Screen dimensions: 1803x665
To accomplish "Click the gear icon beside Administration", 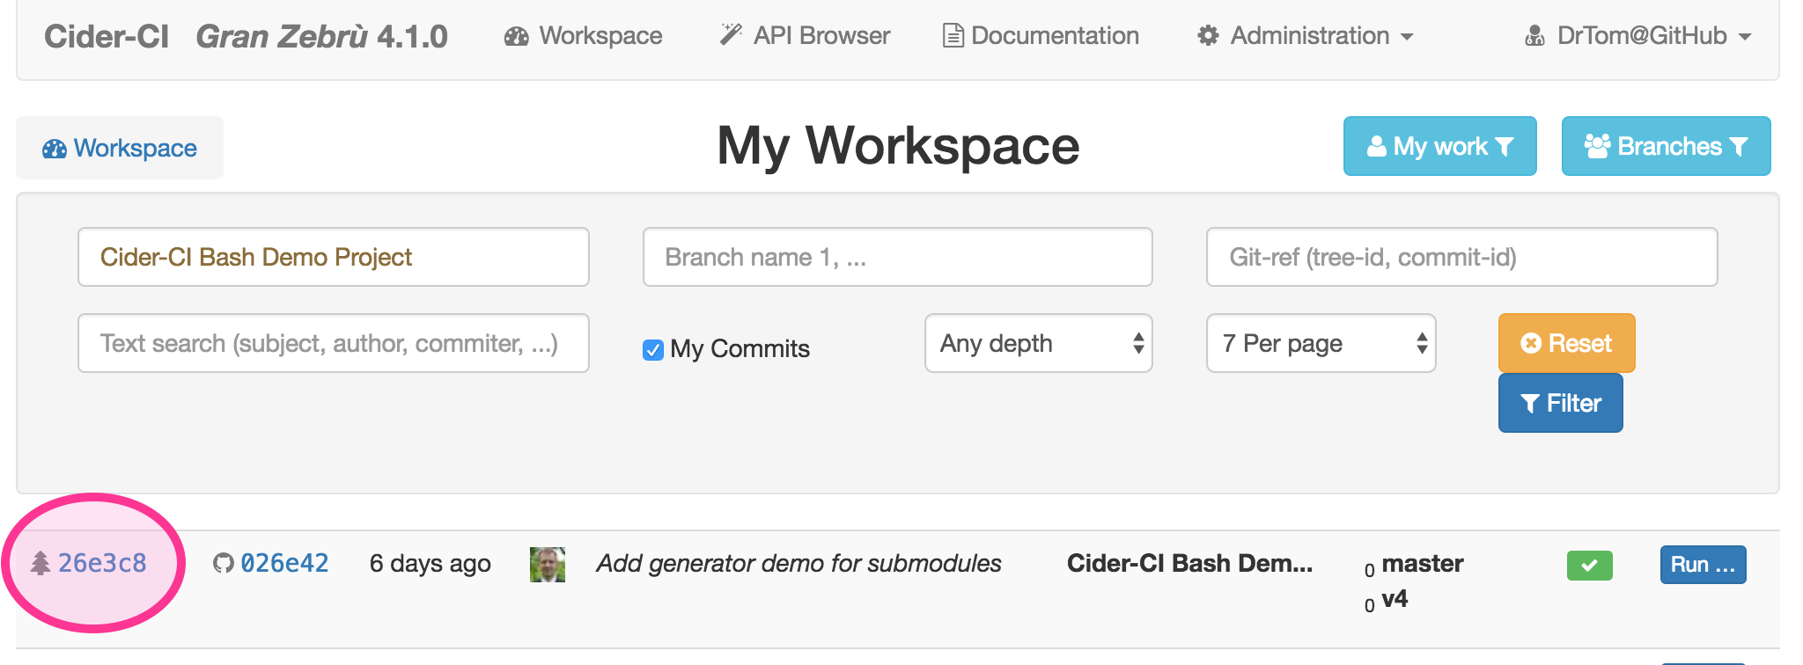I will click(1209, 36).
